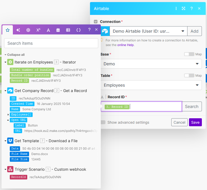Open the text and binary functions tab
The height and width of the screenshot is (190, 207).
coord(48,30)
